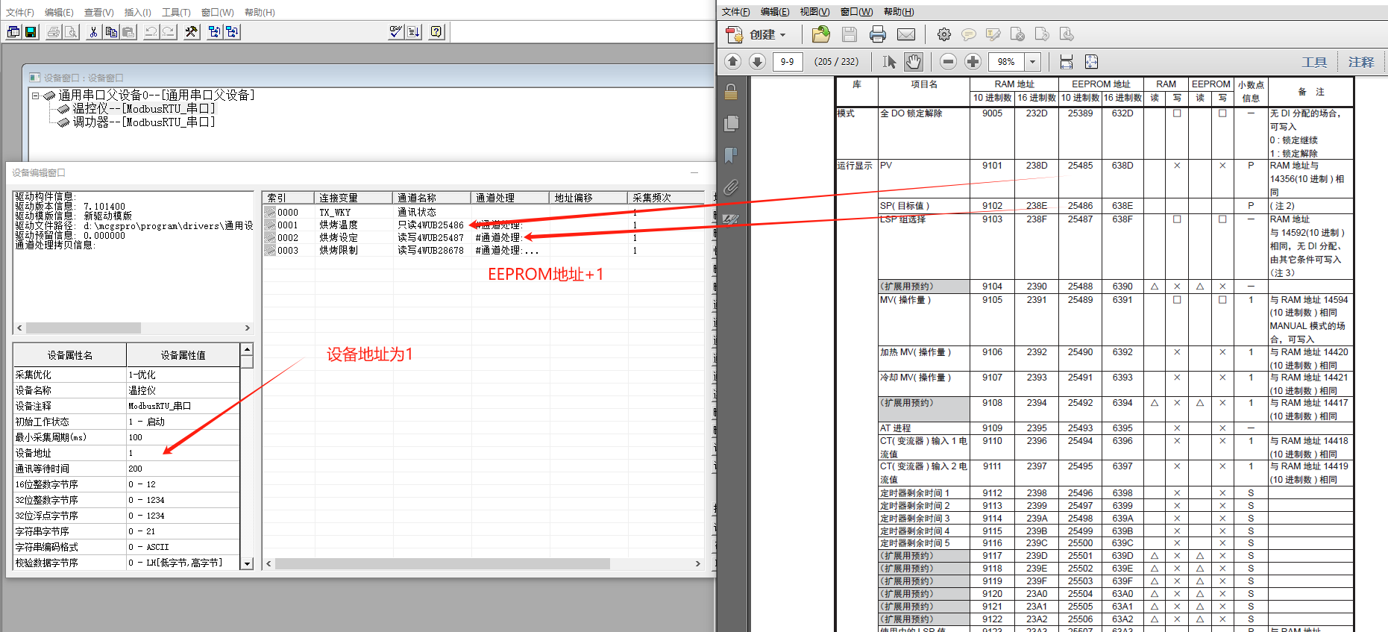The height and width of the screenshot is (632, 1388).
Task: Click the grayed print icon in MCGS toolbar
Action: [x=54, y=32]
